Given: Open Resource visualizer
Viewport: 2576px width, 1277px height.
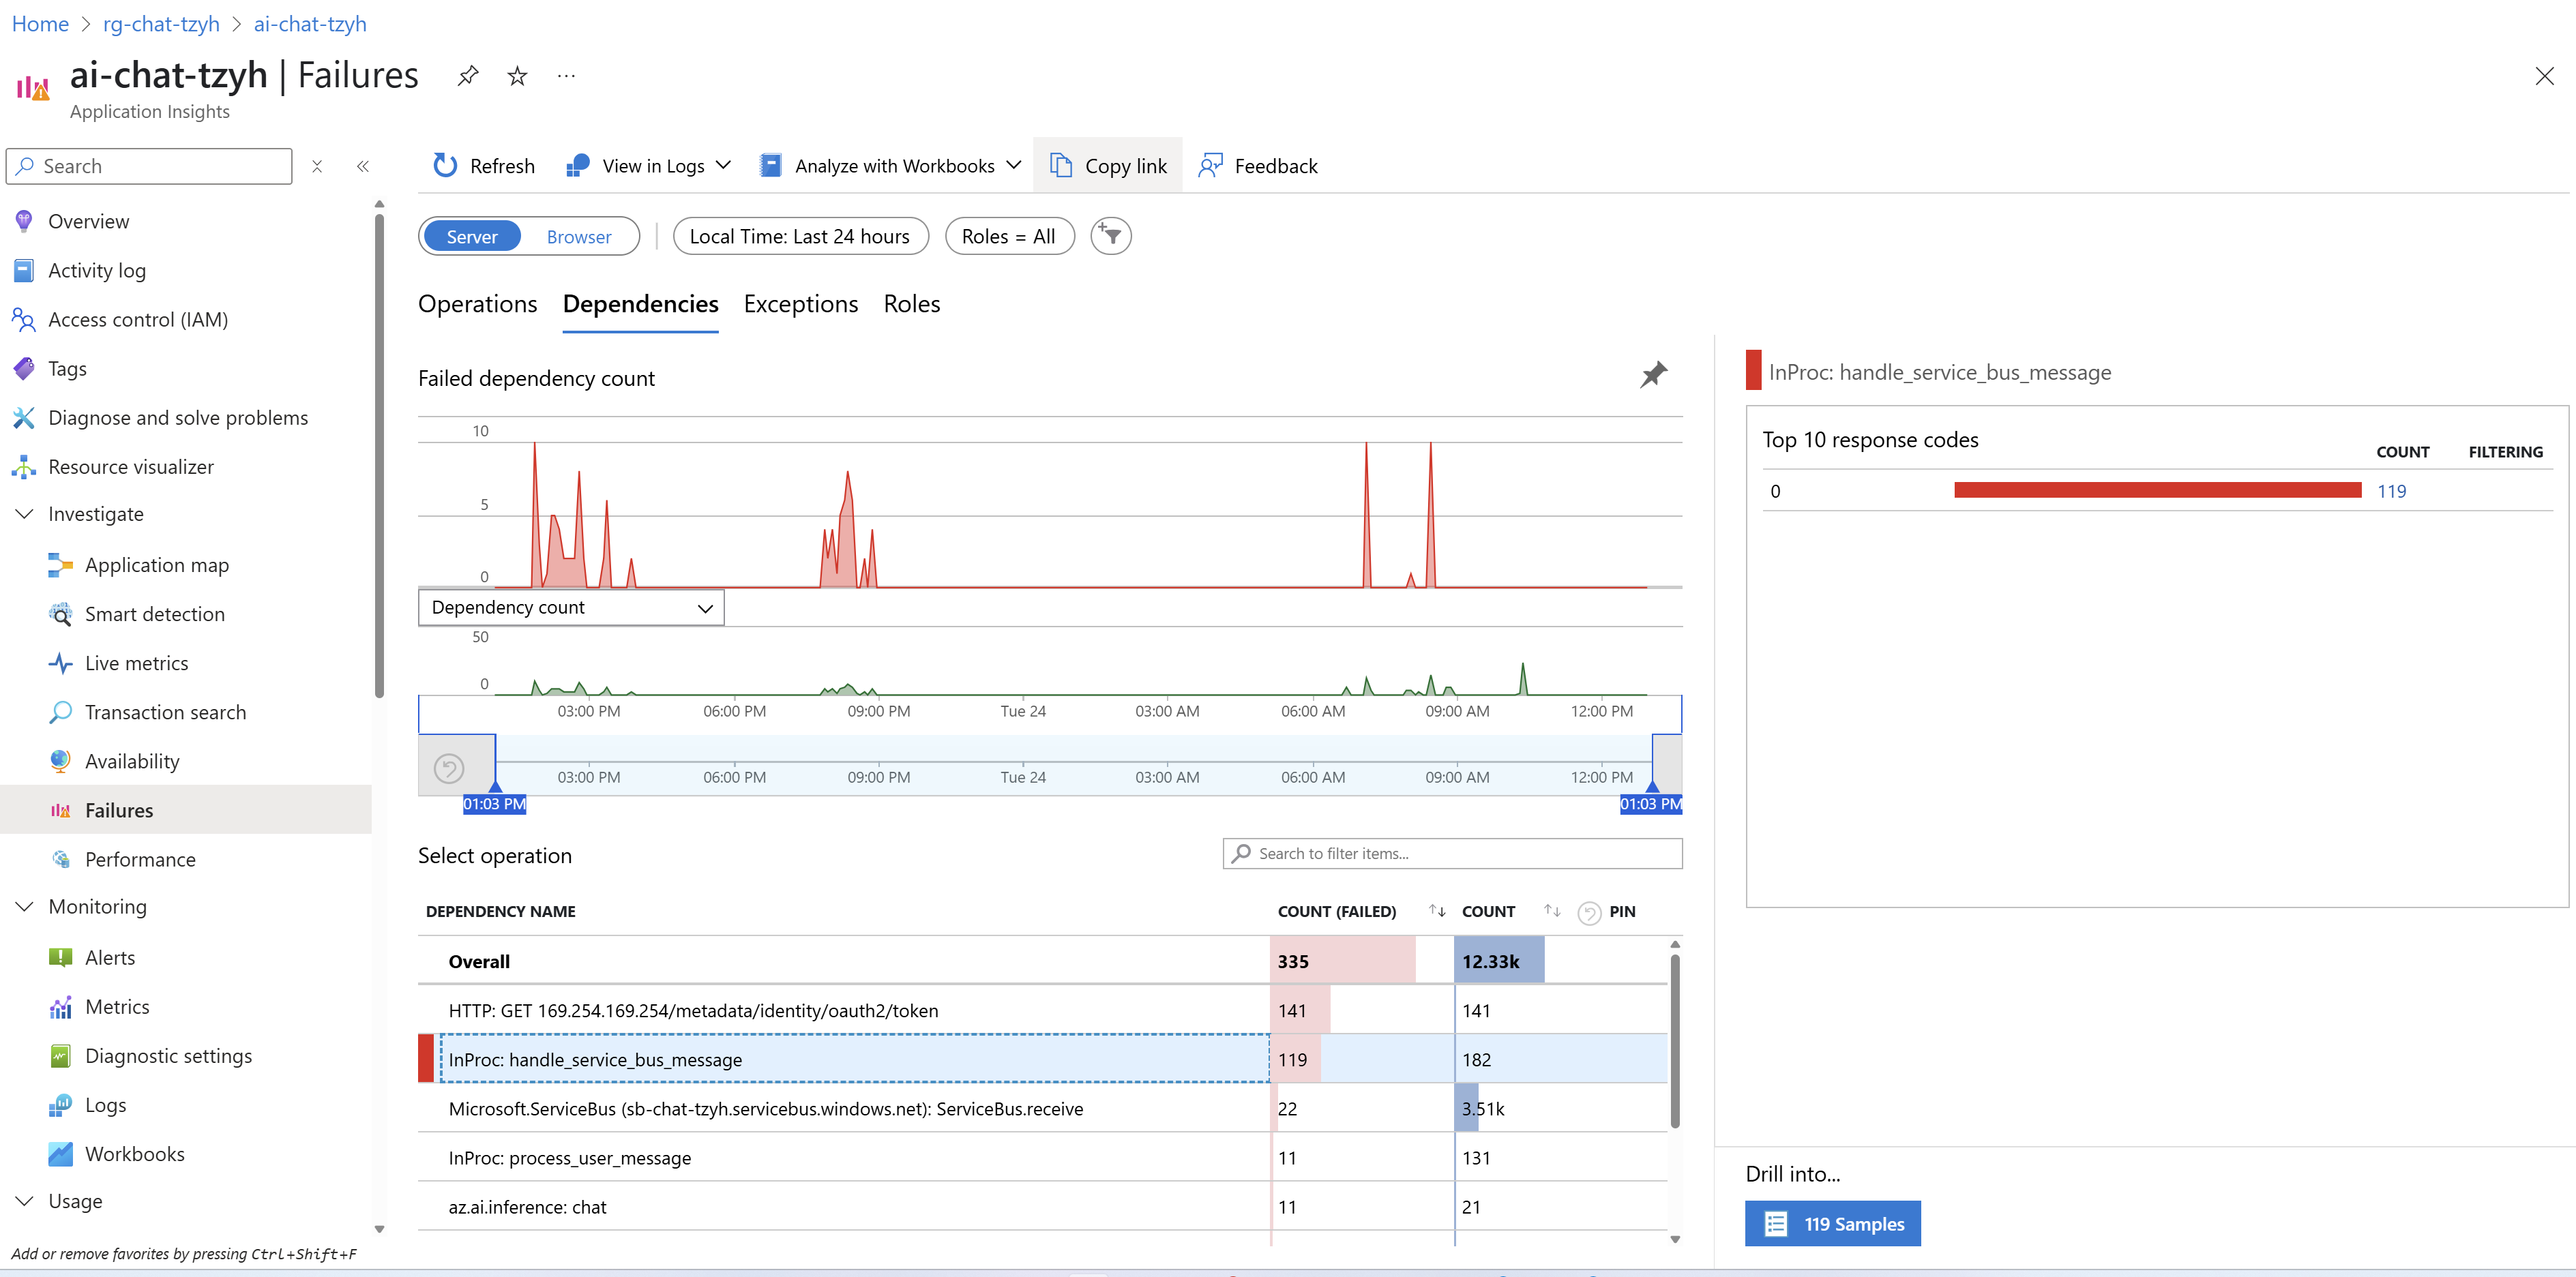Looking at the screenshot, I should point(131,466).
